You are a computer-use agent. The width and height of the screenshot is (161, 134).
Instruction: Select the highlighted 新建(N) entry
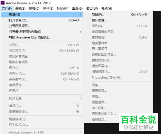point(42,14)
